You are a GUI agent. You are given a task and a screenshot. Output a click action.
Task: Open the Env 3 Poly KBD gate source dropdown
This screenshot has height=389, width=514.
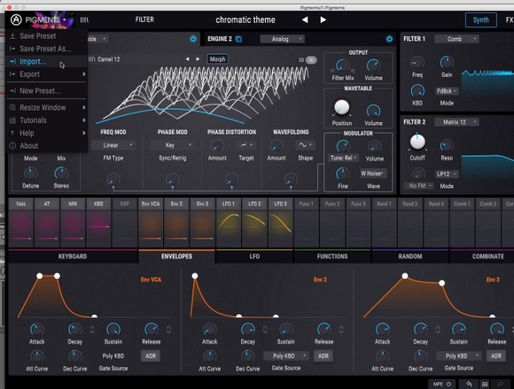[x=459, y=356]
